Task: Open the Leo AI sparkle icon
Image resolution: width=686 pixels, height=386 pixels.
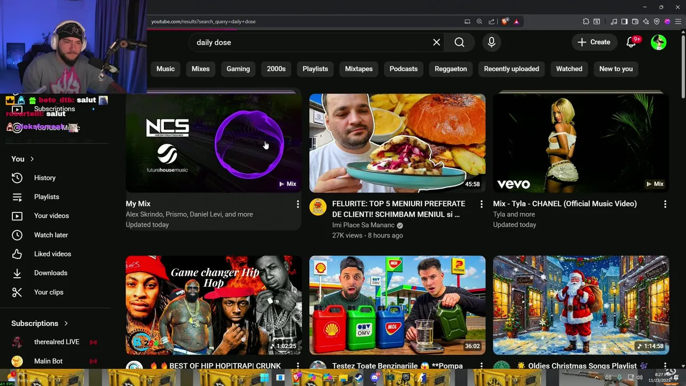Action: click(646, 21)
